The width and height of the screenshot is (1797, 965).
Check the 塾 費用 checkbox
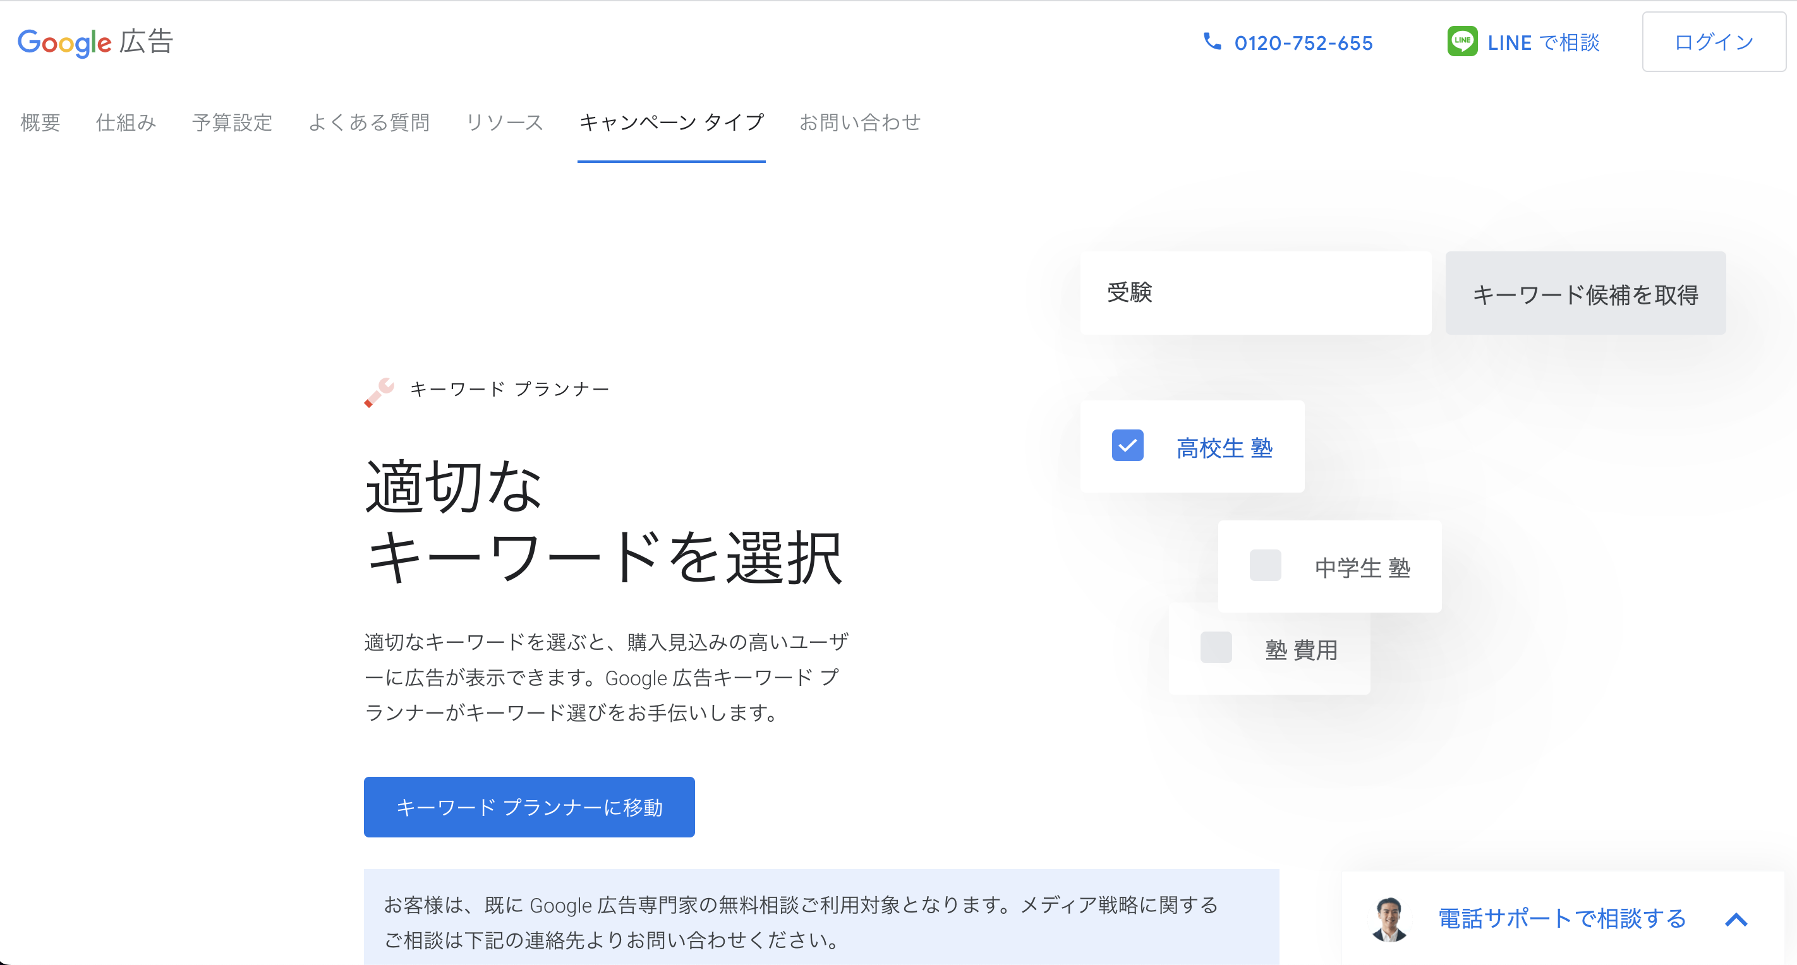(1216, 648)
